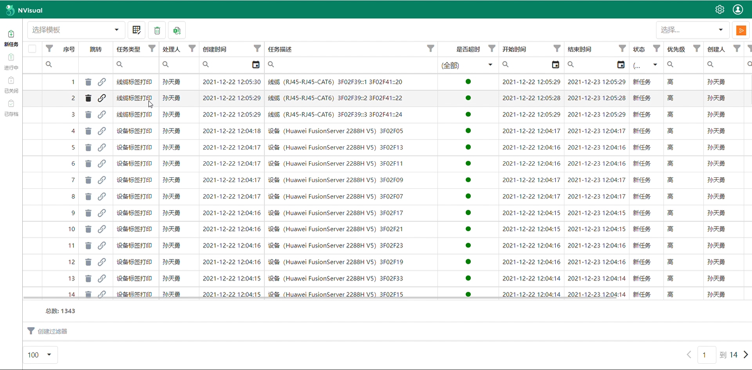Click the trash delete icon in toolbar
Viewport: 752px width, 370px height.
pos(157,30)
